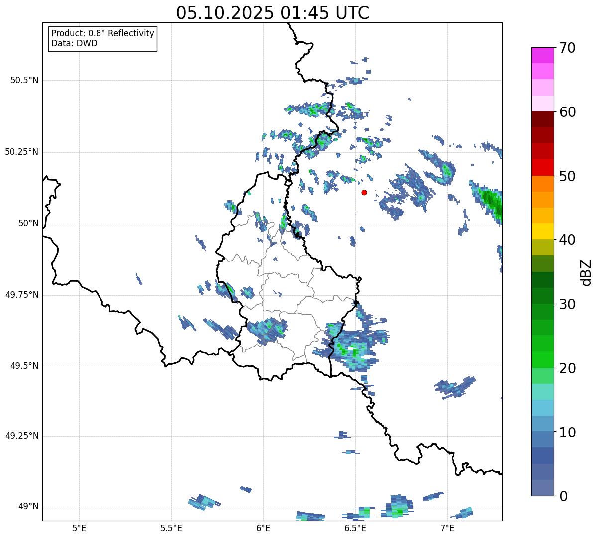The height and width of the screenshot is (538, 598).
Task: Click the 5.5°E longitude label
Action: coord(171,528)
